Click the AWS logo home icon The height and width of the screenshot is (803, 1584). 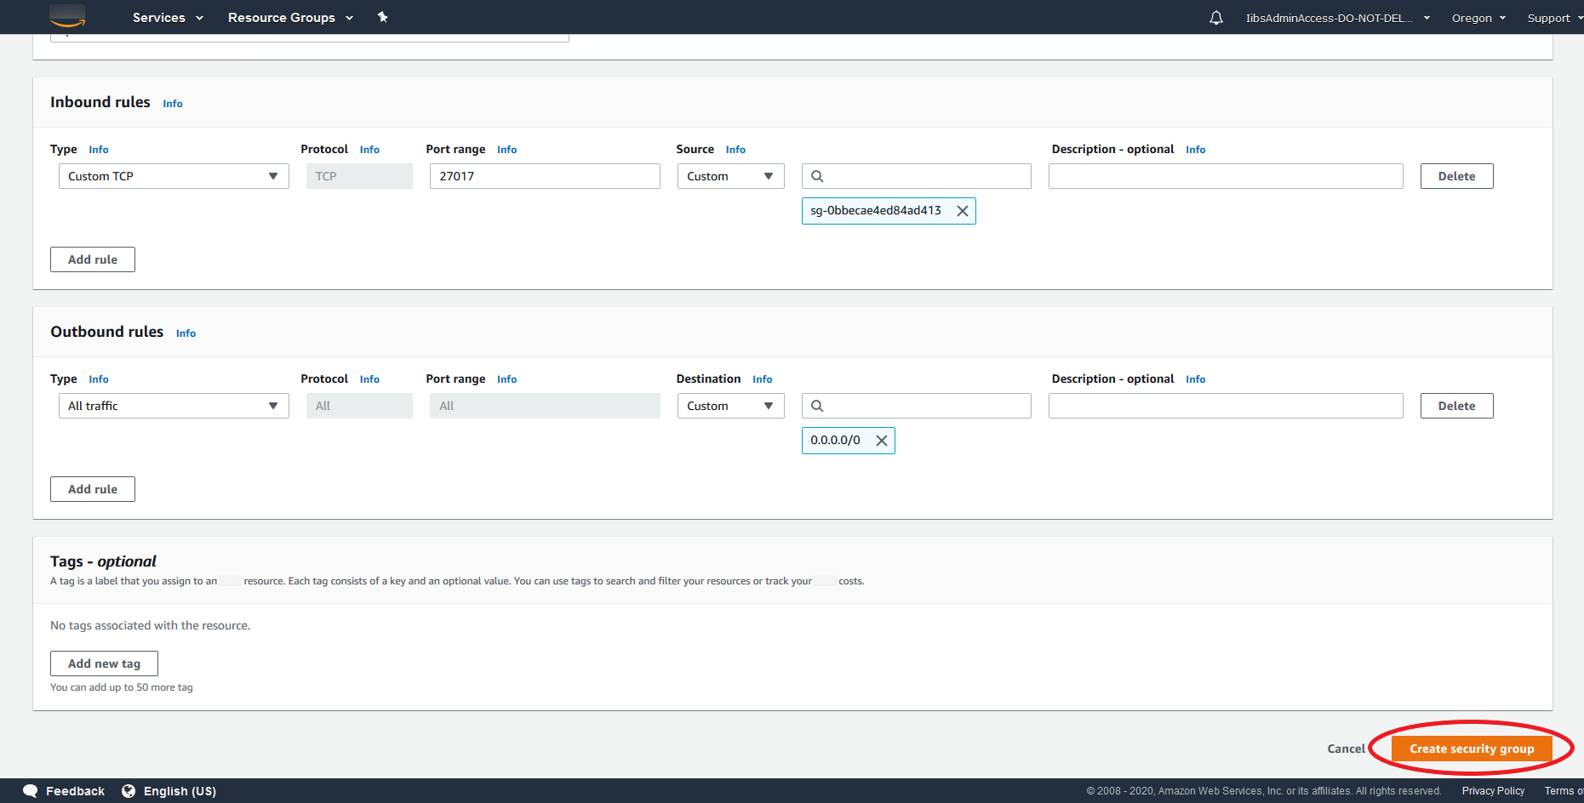tap(67, 16)
